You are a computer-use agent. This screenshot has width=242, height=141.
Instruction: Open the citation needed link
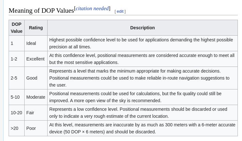pos(92,9)
